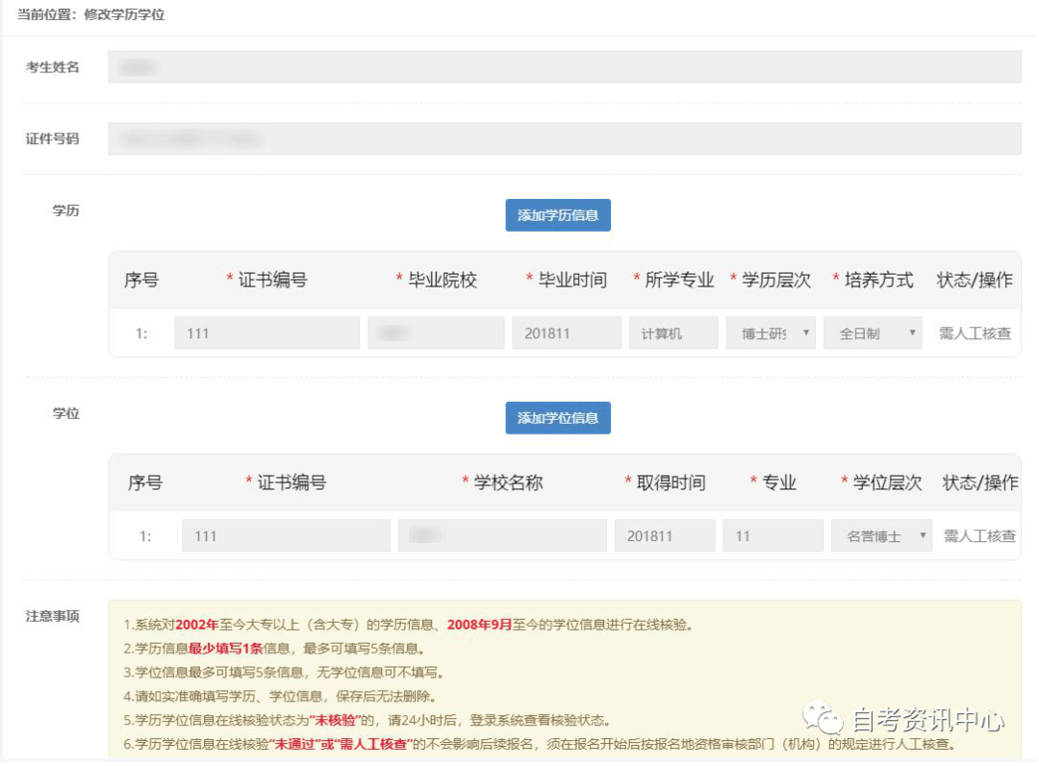Click the 毕业时间 column header
1039x766 pixels.
click(x=567, y=280)
